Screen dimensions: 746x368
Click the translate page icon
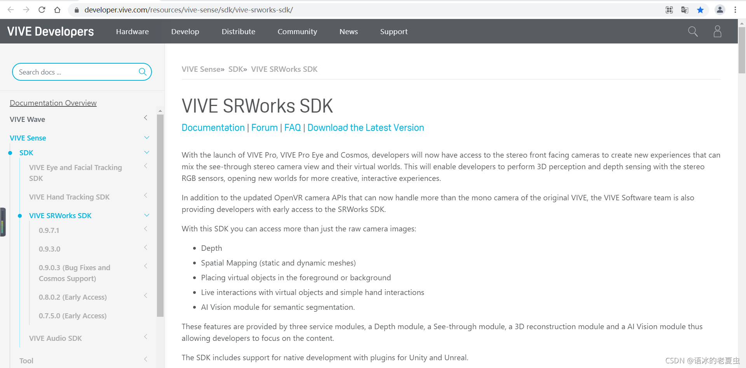[685, 10]
